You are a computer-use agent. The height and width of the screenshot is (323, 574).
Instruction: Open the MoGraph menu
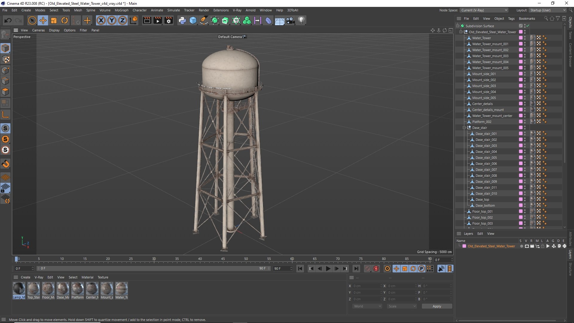click(x=121, y=10)
